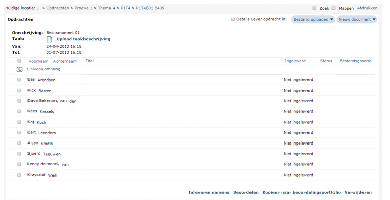This screenshot has width=390, height=200.
Task: Open the Bestand uploaden dropdown
Action: [313, 19]
